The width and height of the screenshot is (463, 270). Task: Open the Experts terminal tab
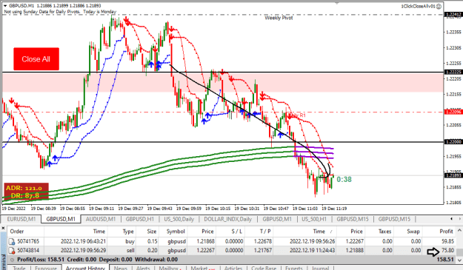pyautogui.click(x=294, y=268)
